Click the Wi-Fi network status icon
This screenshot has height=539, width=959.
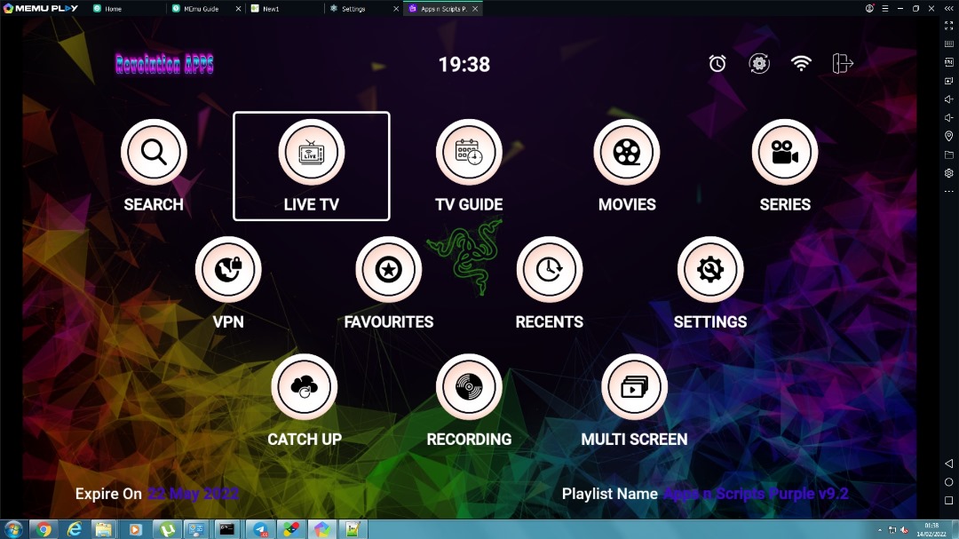[801, 64]
